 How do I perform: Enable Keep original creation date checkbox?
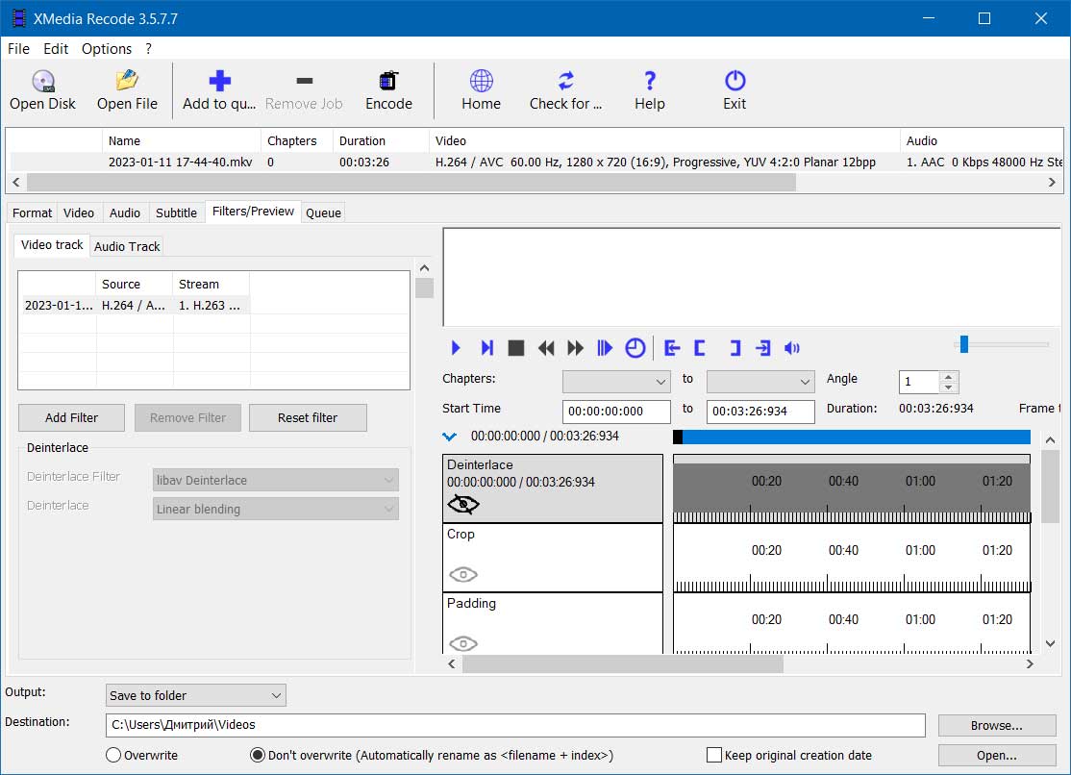(713, 755)
